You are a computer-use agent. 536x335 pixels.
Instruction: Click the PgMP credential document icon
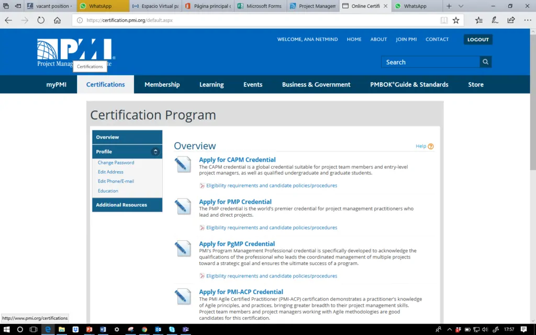(x=183, y=248)
